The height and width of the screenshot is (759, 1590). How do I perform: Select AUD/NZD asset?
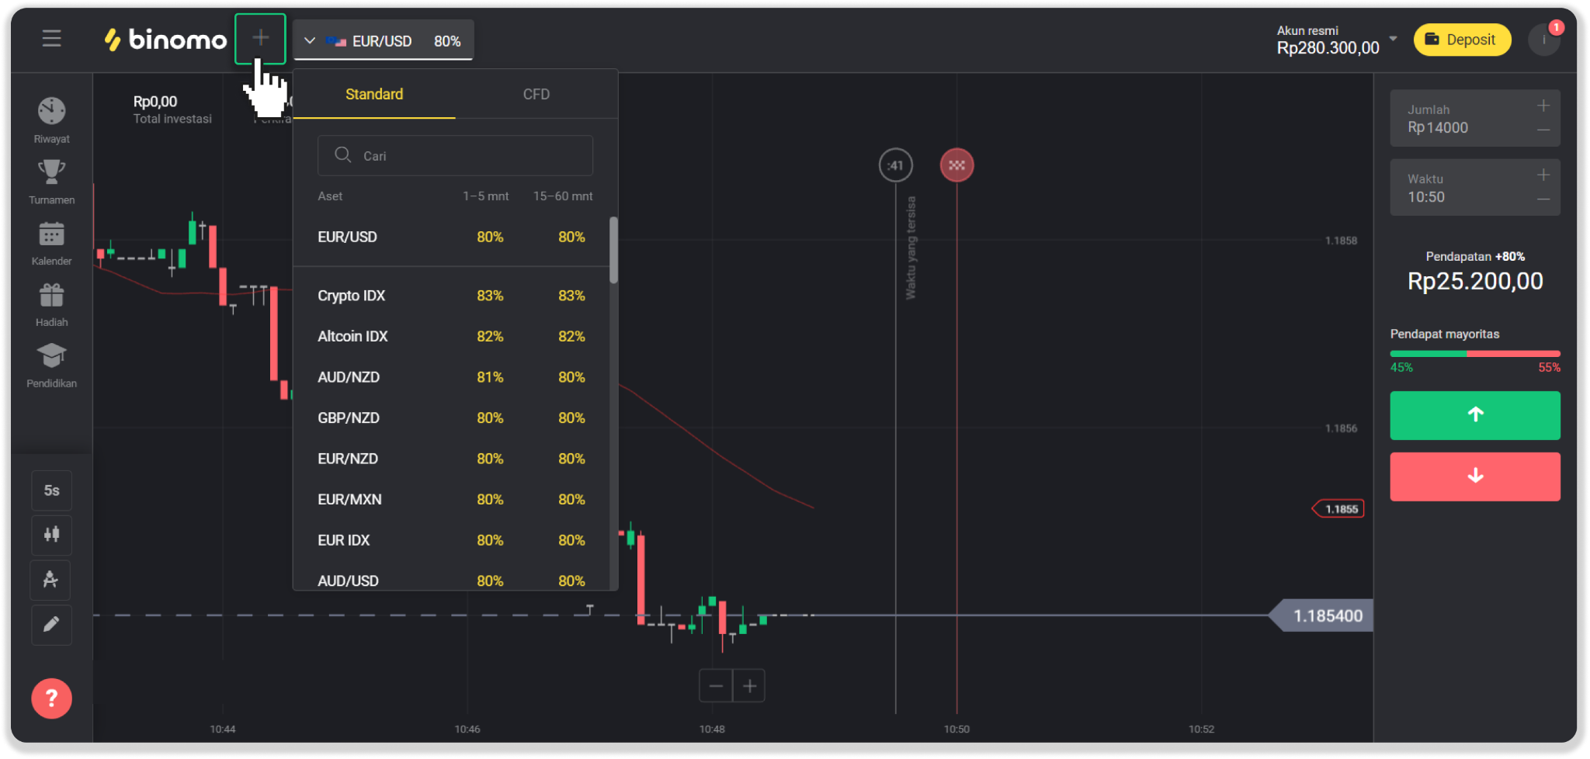(451, 377)
